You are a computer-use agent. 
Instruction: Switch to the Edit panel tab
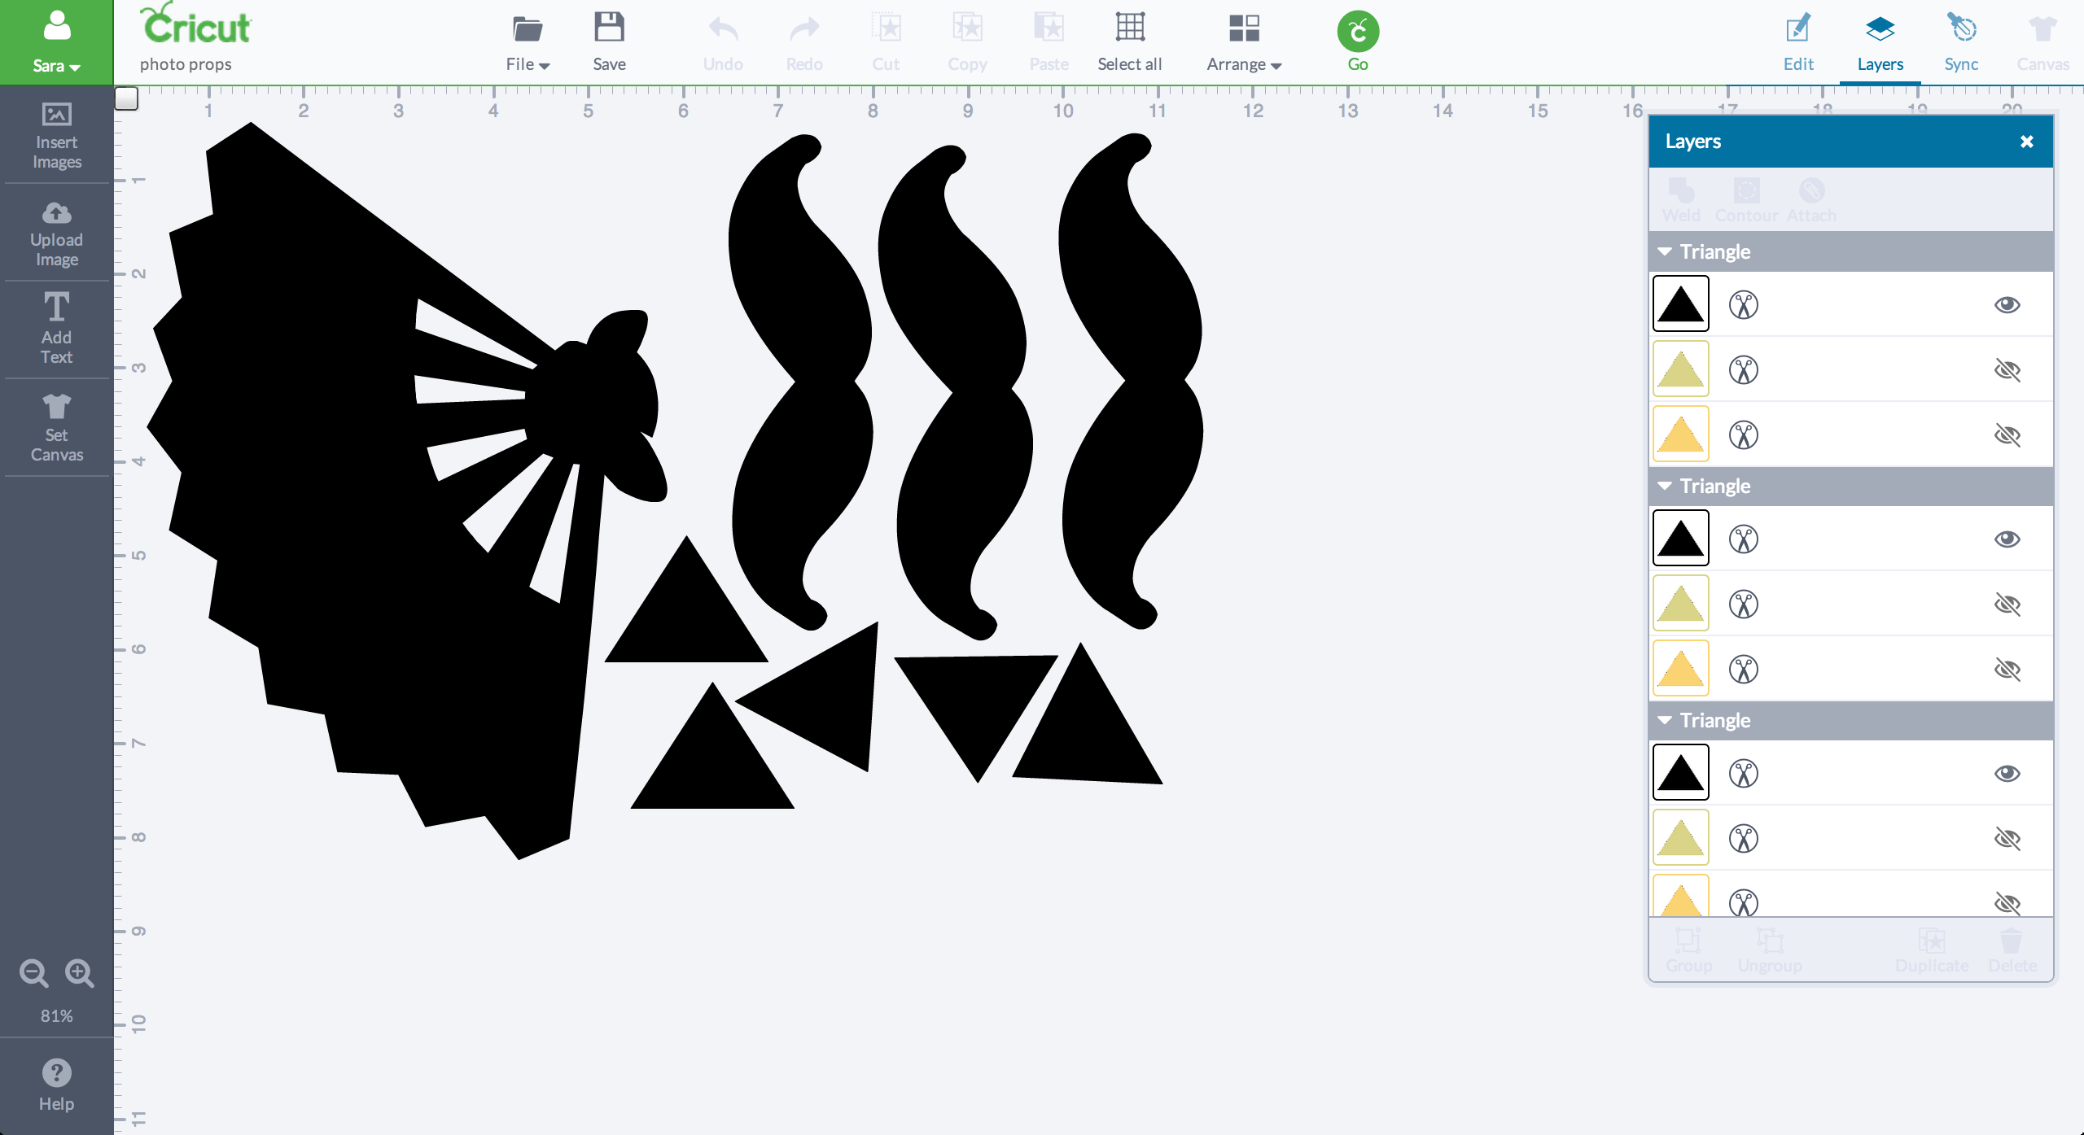pos(1797,42)
